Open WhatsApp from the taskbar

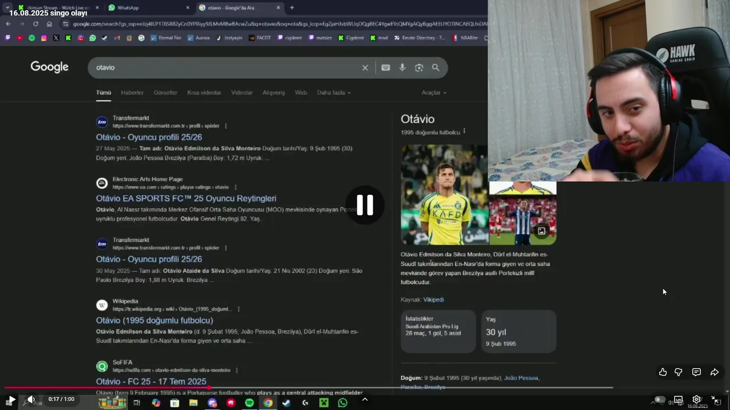click(x=343, y=403)
